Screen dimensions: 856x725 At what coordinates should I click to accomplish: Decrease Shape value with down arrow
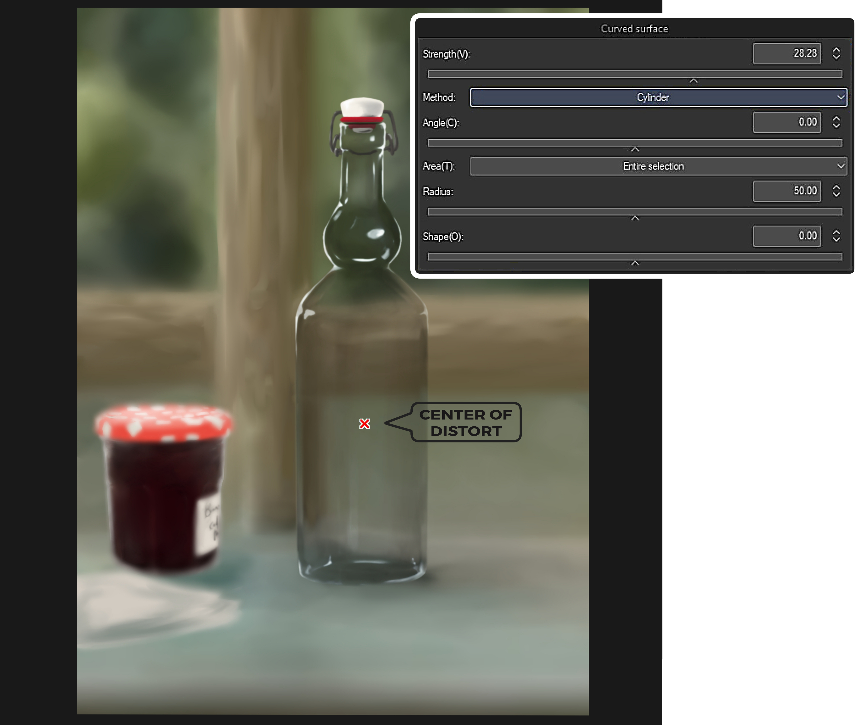click(836, 240)
